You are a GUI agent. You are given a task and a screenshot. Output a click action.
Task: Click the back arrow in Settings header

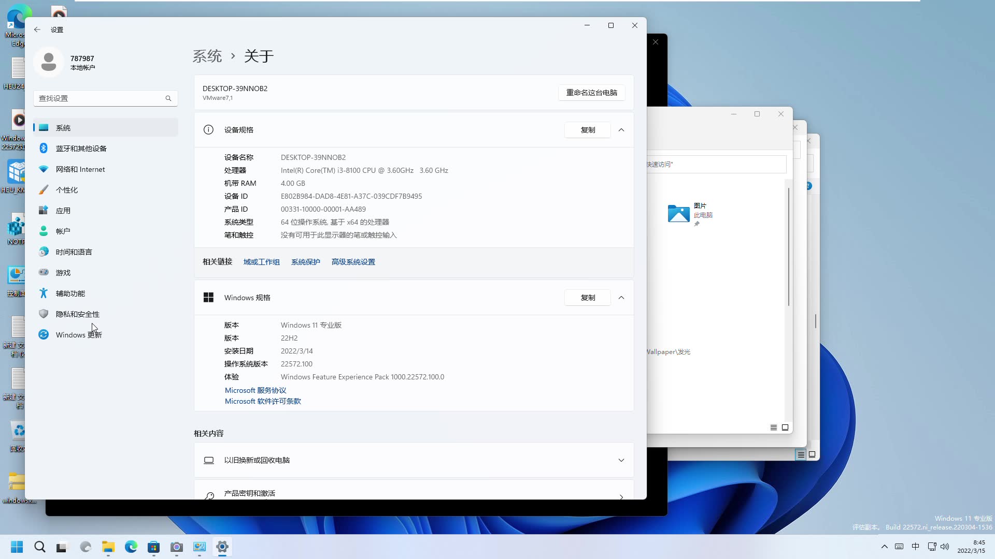(x=37, y=30)
